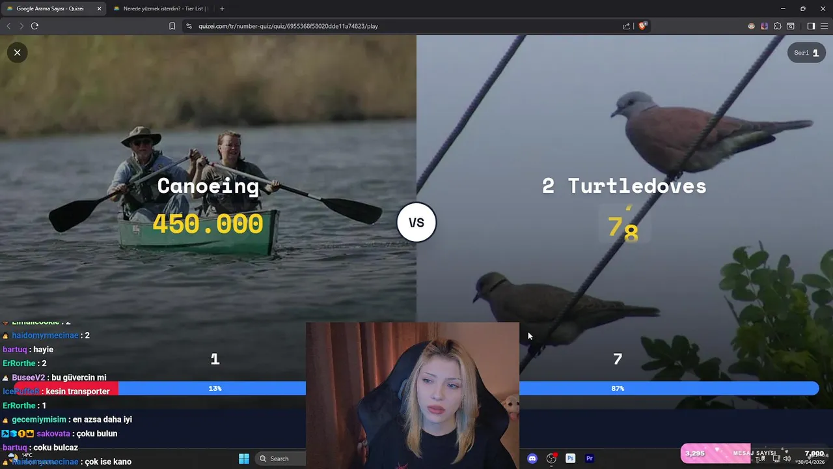Open the purple download extension icon

coord(765,26)
